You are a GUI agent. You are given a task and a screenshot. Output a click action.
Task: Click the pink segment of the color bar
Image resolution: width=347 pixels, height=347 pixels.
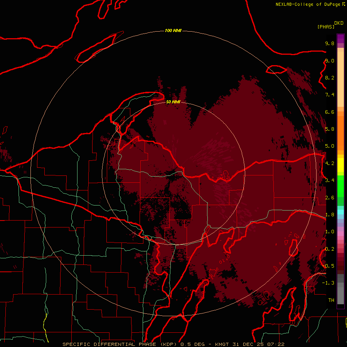[x=340, y=234]
